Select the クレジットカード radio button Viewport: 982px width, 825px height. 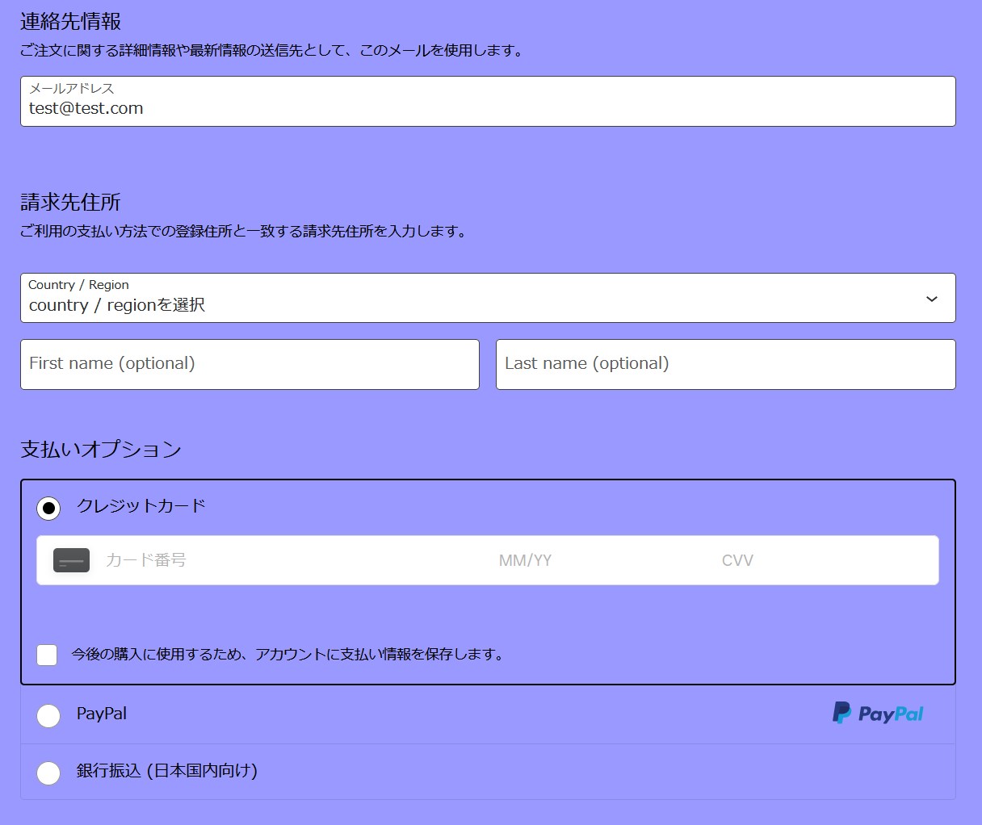click(x=48, y=509)
